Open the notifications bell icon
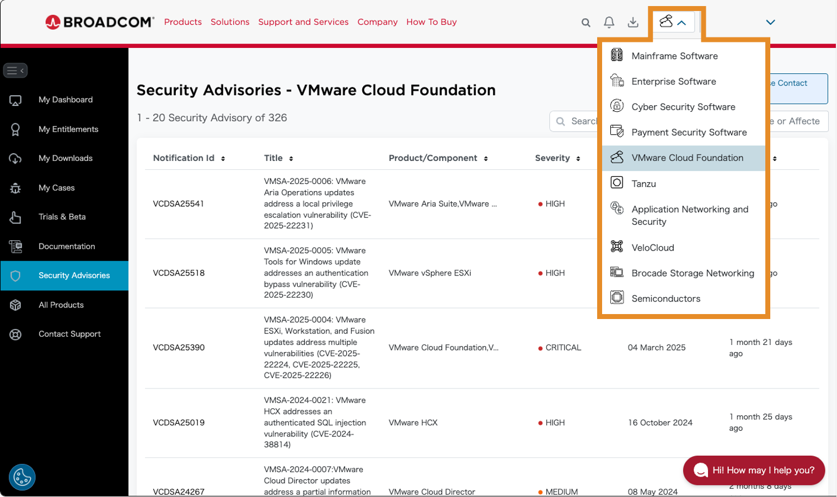837x497 pixels. coord(609,22)
